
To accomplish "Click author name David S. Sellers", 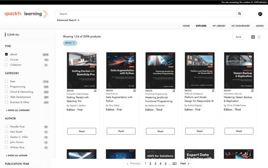I will (x=78, y=106).
